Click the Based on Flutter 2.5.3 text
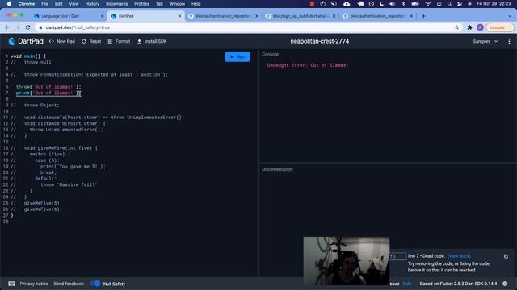 click(458, 284)
